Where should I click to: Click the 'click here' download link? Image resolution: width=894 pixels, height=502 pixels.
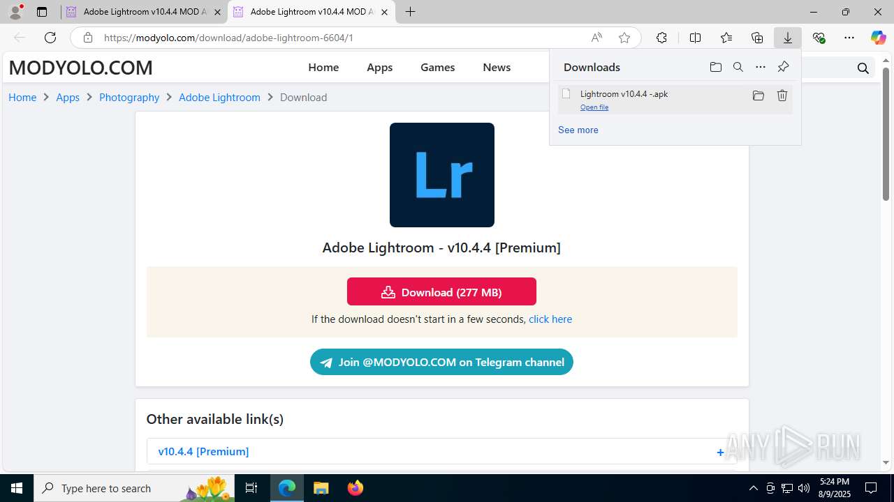(x=550, y=319)
